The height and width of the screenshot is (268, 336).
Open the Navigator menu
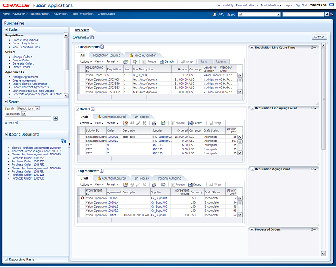(20, 14)
